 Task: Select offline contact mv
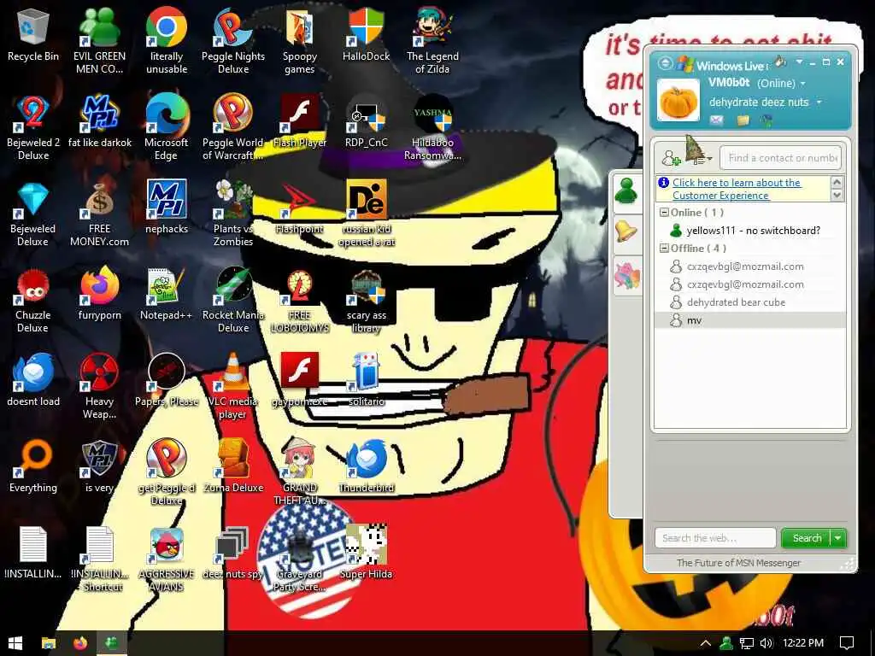pos(750,320)
